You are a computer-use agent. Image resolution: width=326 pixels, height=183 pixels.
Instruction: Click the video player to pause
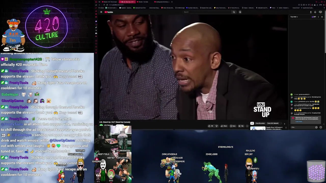point(194,67)
